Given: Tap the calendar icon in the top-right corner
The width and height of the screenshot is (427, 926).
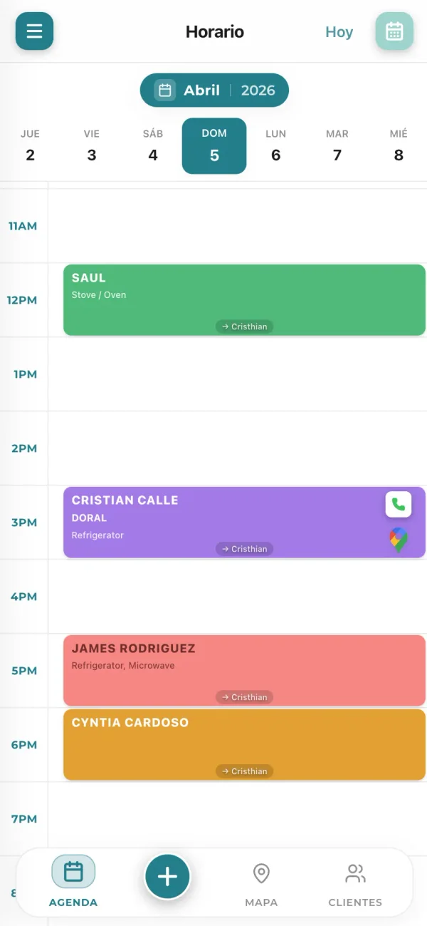Looking at the screenshot, I should point(394,31).
